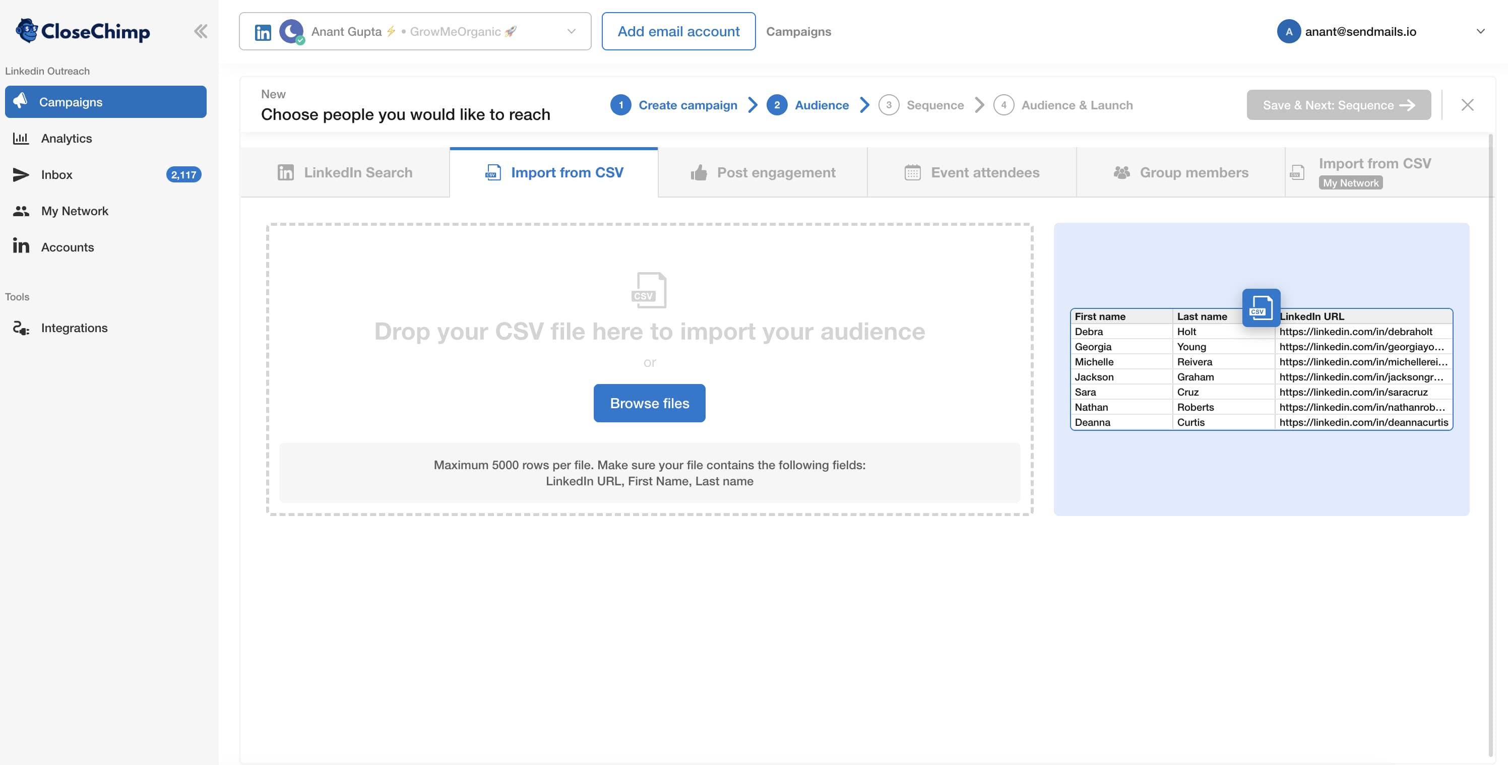Viewport: 1508px width, 765px height.
Task: Select the Integrations tool icon
Action: coord(21,328)
